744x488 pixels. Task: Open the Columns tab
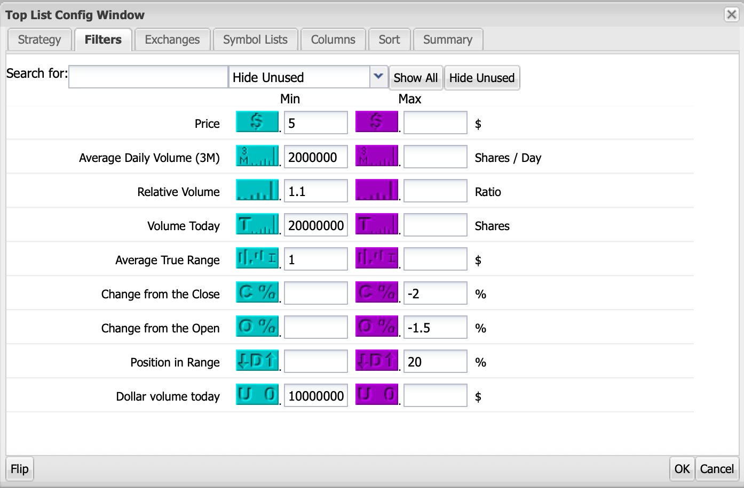333,40
